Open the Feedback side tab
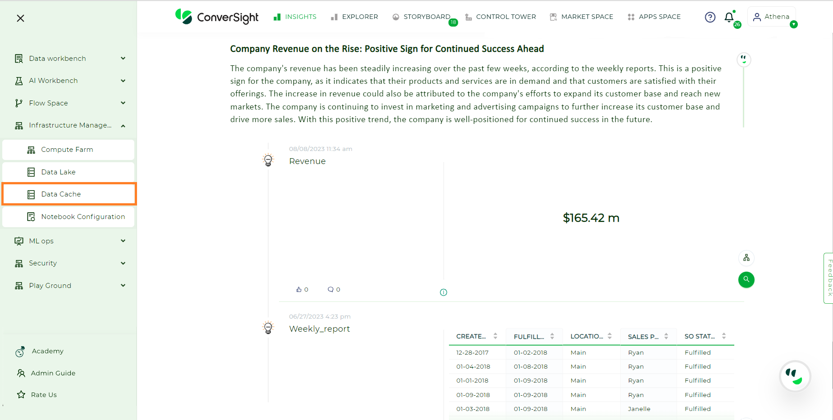Image resolution: width=833 pixels, height=420 pixels. [x=829, y=278]
